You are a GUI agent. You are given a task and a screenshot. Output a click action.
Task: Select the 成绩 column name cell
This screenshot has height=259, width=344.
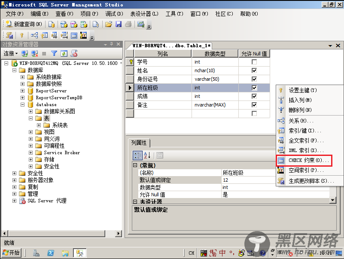(x=163, y=96)
